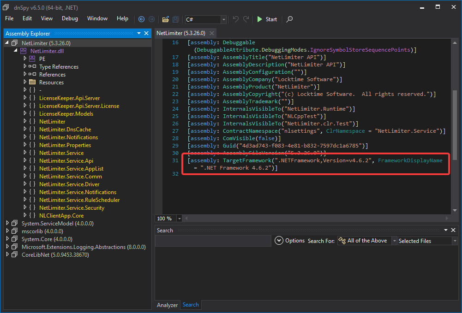Click the magnifier search icon in toolbar
Viewport: 462px width, 313px height.
pos(289,19)
